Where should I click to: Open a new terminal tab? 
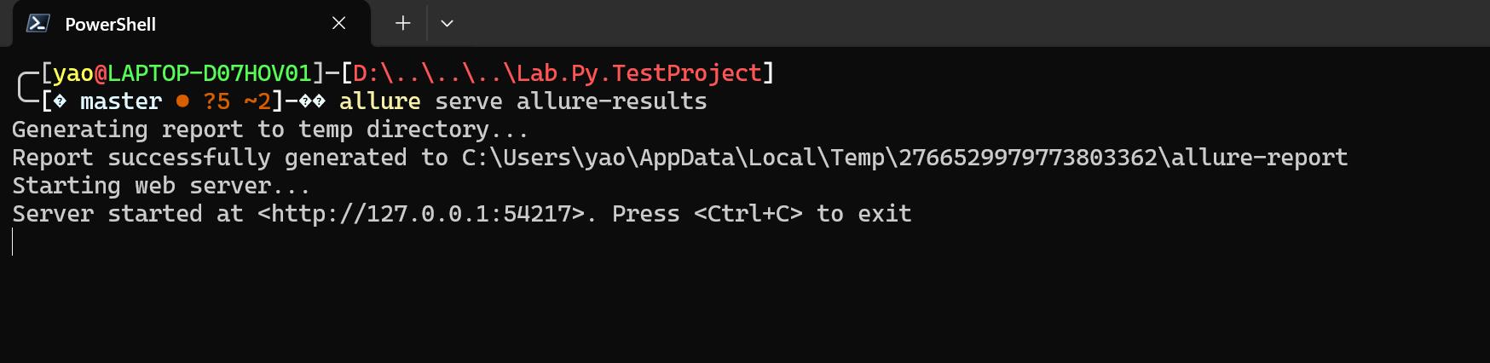403,24
